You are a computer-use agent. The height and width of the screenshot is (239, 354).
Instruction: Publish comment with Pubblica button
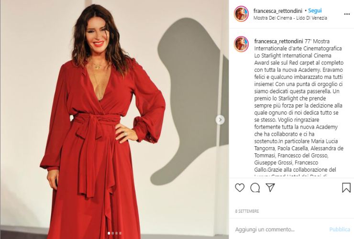[x=340, y=229]
